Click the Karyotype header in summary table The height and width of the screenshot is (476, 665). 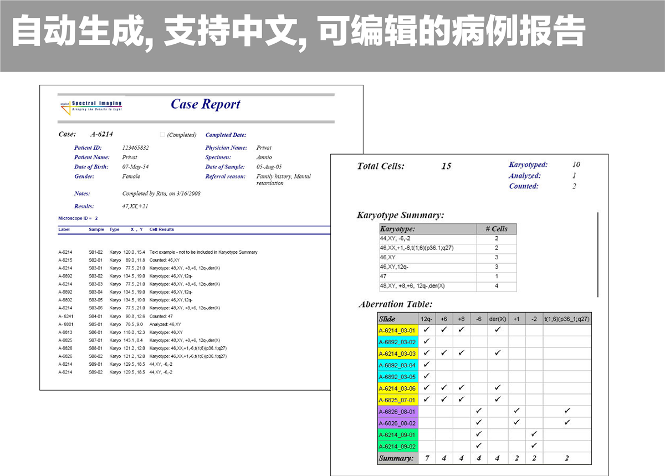397,229
